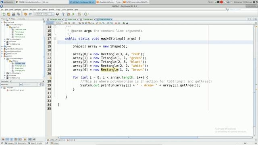The height and width of the screenshot is (145, 258).
Task: Open the Source menu
Action: [x=25, y=10]
